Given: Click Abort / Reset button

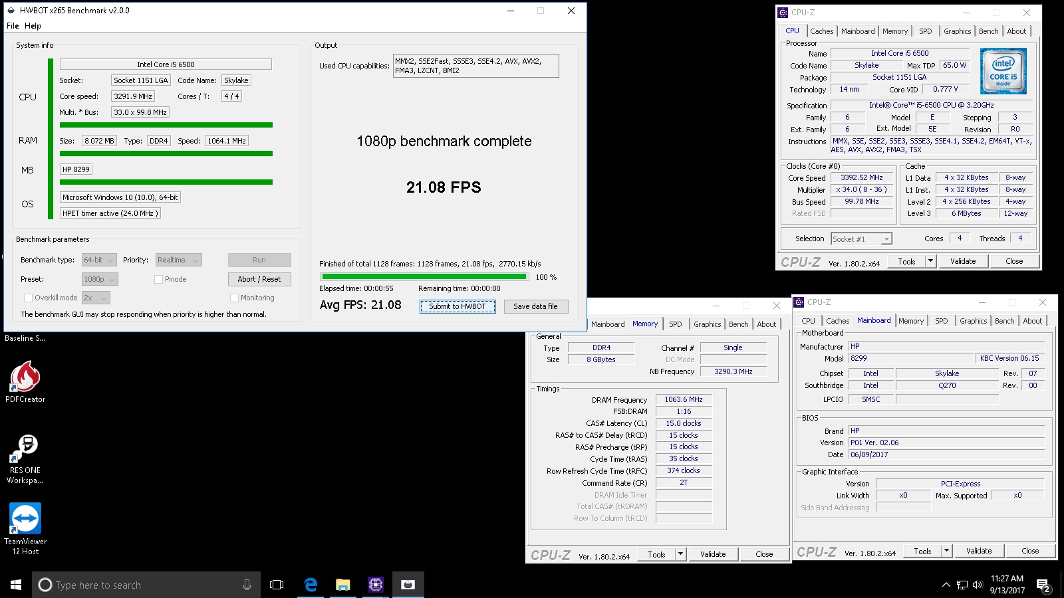Looking at the screenshot, I should (x=259, y=279).
